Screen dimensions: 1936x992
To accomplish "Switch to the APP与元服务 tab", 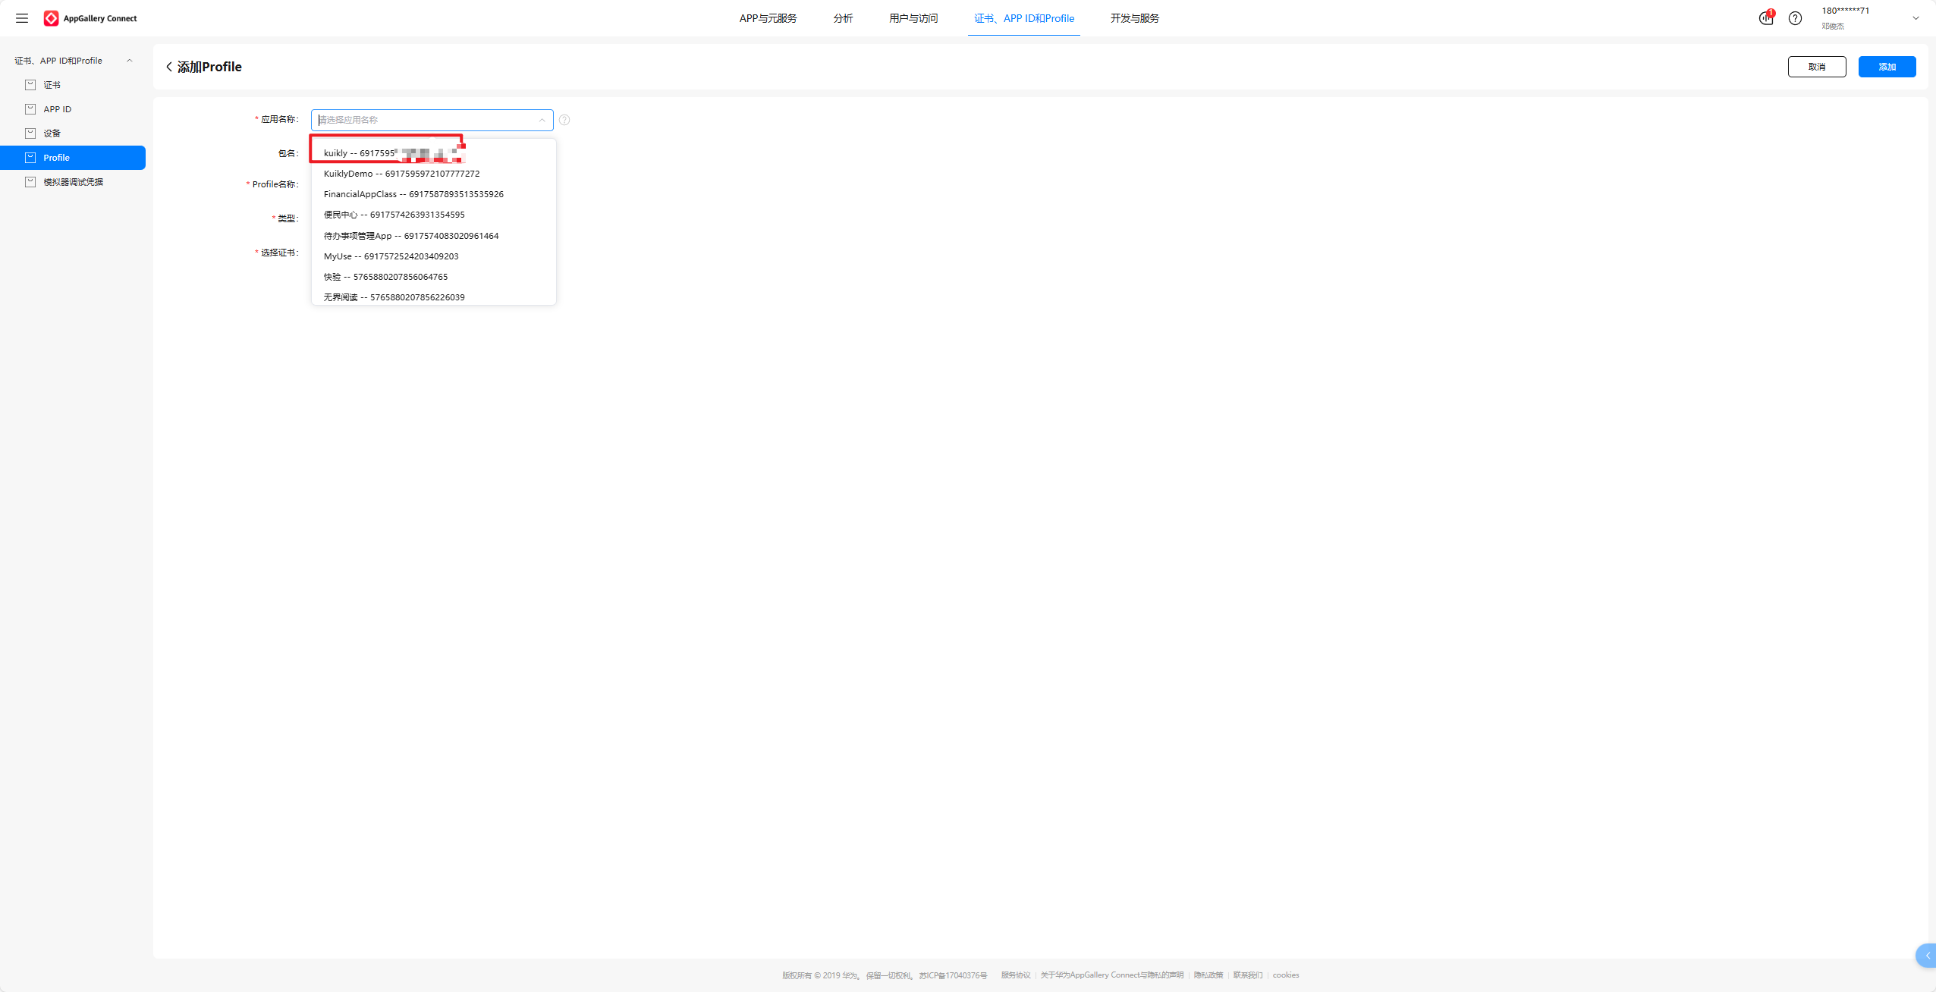I will (768, 18).
